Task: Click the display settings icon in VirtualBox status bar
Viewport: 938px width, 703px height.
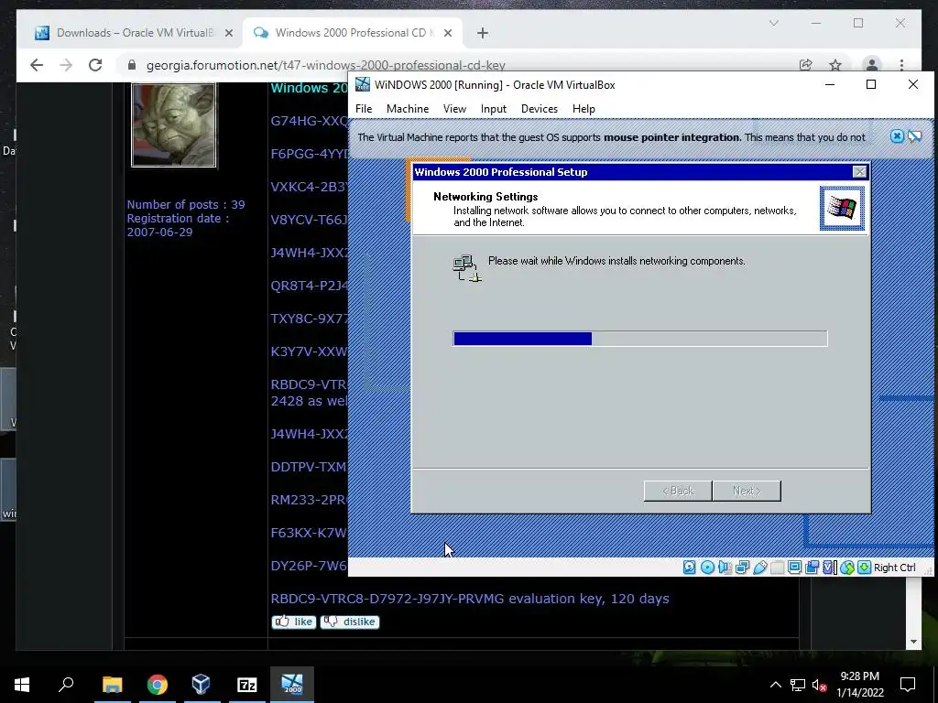Action: (794, 568)
